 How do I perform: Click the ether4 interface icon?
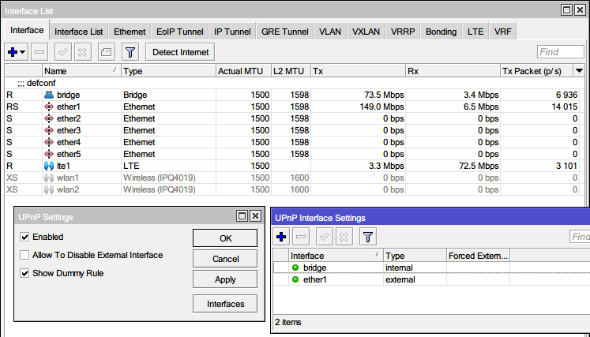[49, 142]
